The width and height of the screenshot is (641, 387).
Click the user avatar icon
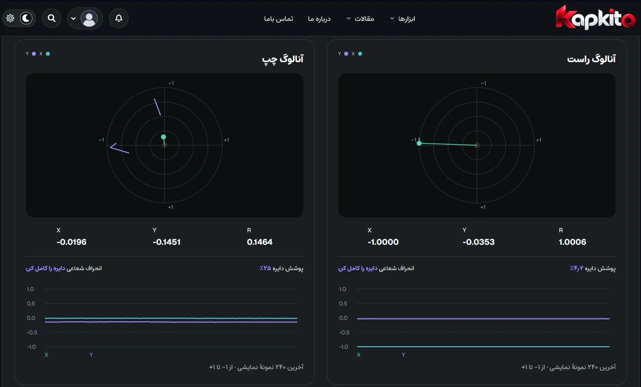tap(89, 19)
